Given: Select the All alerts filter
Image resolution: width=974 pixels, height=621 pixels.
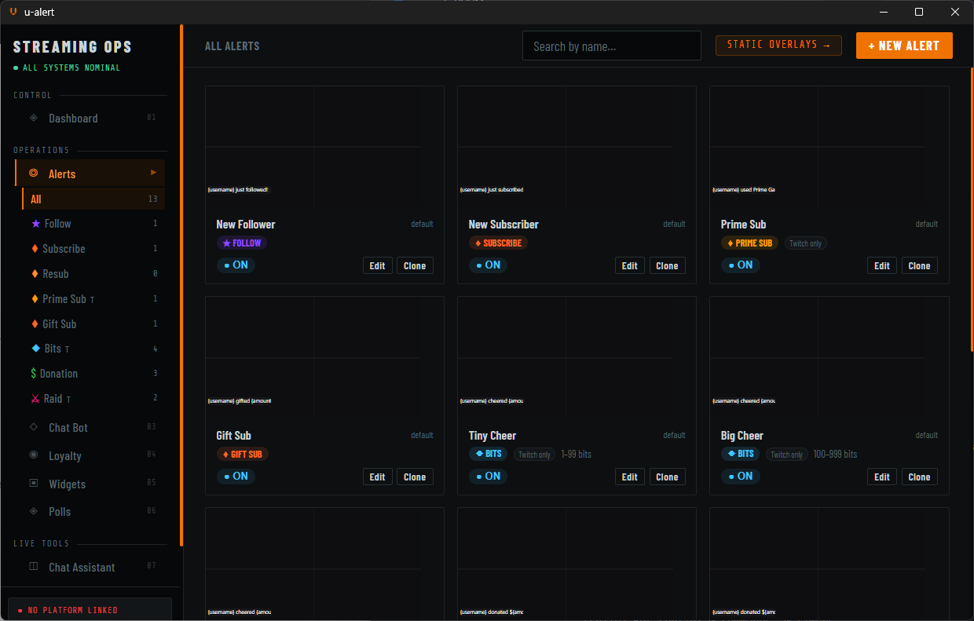Looking at the screenshot, I should (x=93, y=199).
